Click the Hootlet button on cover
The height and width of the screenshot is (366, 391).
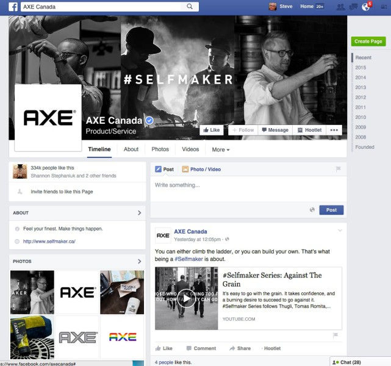click(309, 130)
